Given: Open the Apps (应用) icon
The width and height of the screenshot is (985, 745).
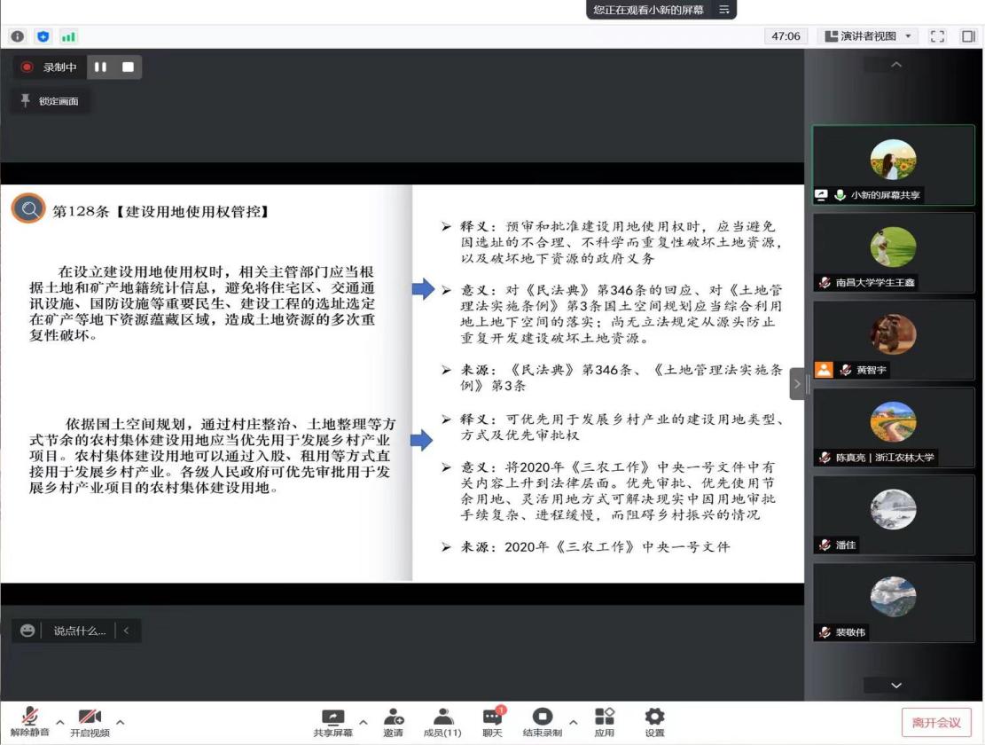Looking at the screenshot, I should tap(604, 722).
